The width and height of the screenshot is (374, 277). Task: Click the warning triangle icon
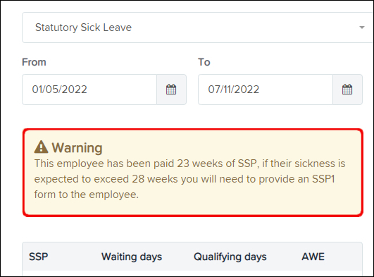(x=42, y=147)
